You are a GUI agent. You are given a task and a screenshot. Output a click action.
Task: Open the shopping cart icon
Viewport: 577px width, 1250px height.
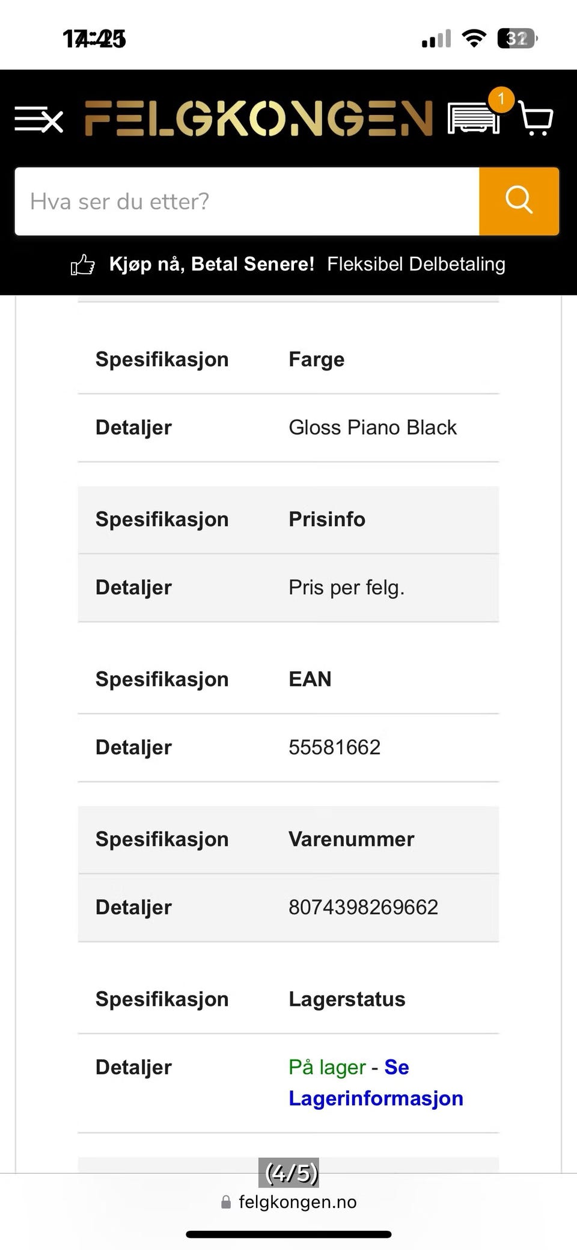point(536,118)
